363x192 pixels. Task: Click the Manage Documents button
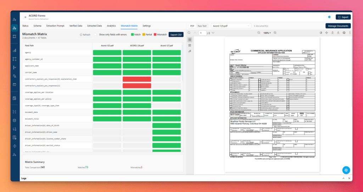(x=338, y=26)
